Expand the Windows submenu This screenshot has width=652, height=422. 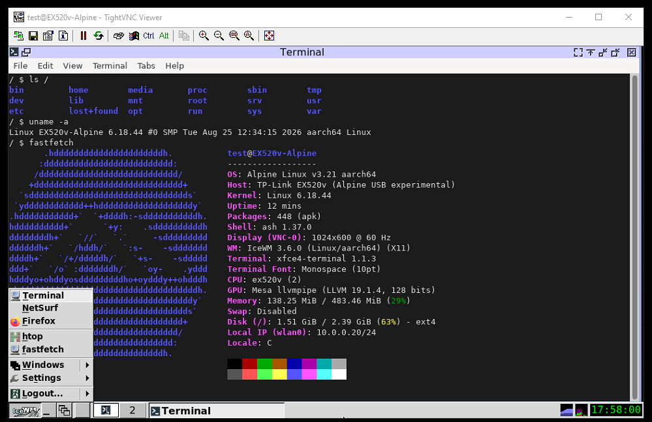(51, 365)
